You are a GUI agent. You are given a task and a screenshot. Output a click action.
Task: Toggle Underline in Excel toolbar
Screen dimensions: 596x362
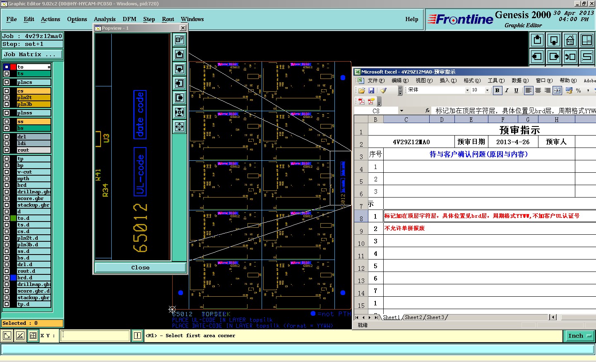(516, 90)
